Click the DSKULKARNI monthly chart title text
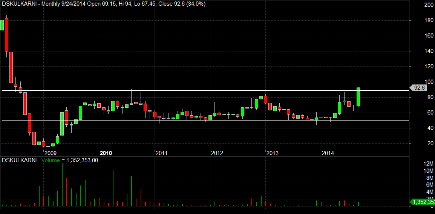 click(104, 4)
